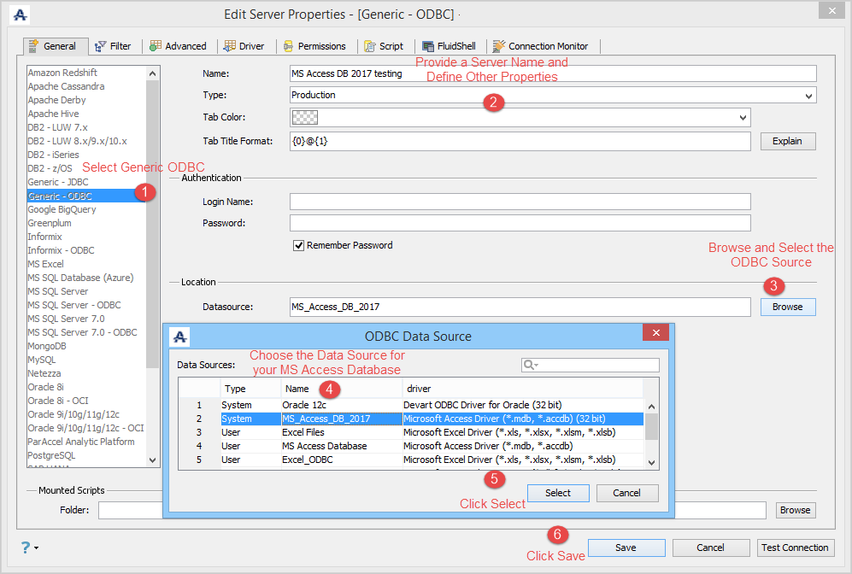This screenshot has width=852, height=574.
Task: Click the Test Connection button
Action: 795,548
